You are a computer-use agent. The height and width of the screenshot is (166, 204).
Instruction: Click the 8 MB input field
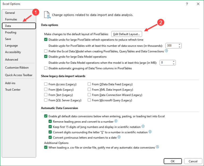click(x=166, y=63)
